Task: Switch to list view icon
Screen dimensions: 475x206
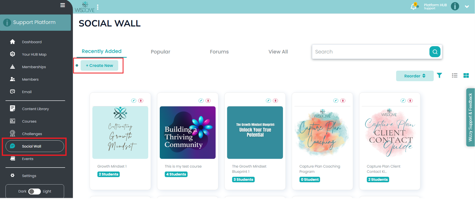Action: click(x=455, y=76)
